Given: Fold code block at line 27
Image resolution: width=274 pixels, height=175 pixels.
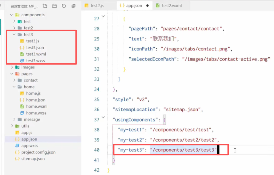Looking at the screenshot, I should [103, 16].
